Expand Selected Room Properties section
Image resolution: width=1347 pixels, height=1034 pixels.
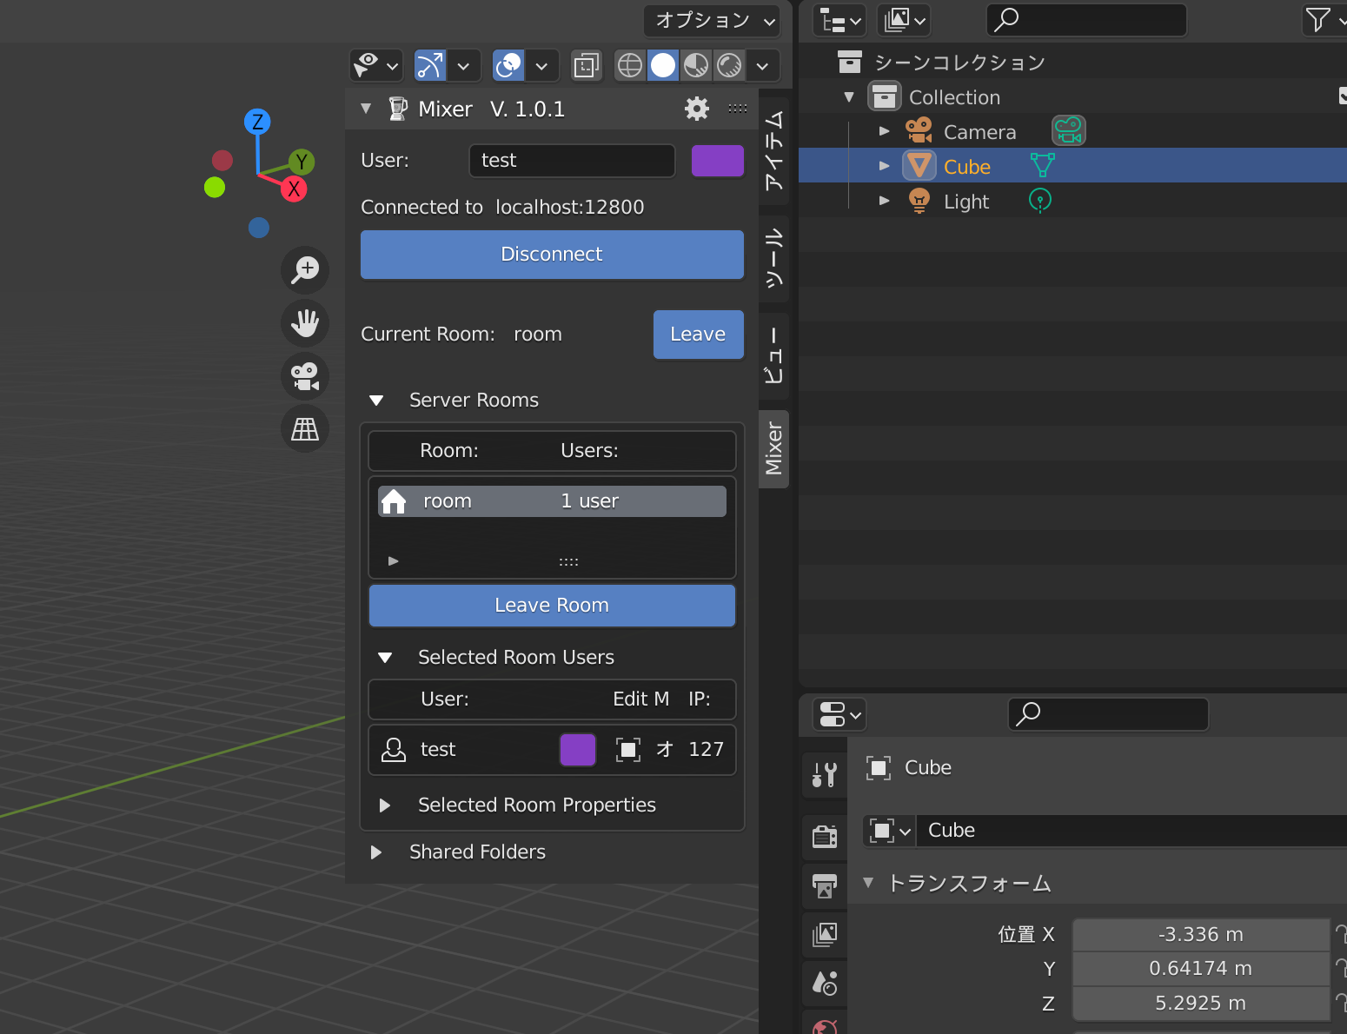(x=385, y=805)
